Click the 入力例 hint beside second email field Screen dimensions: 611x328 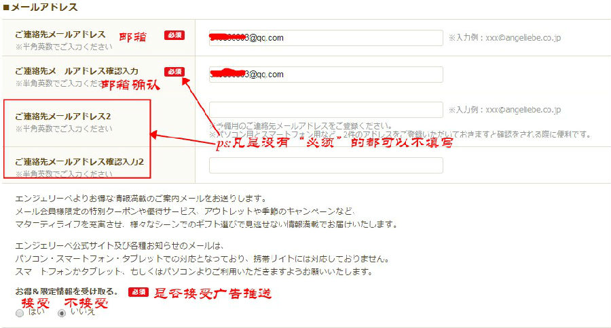[504, 110]
